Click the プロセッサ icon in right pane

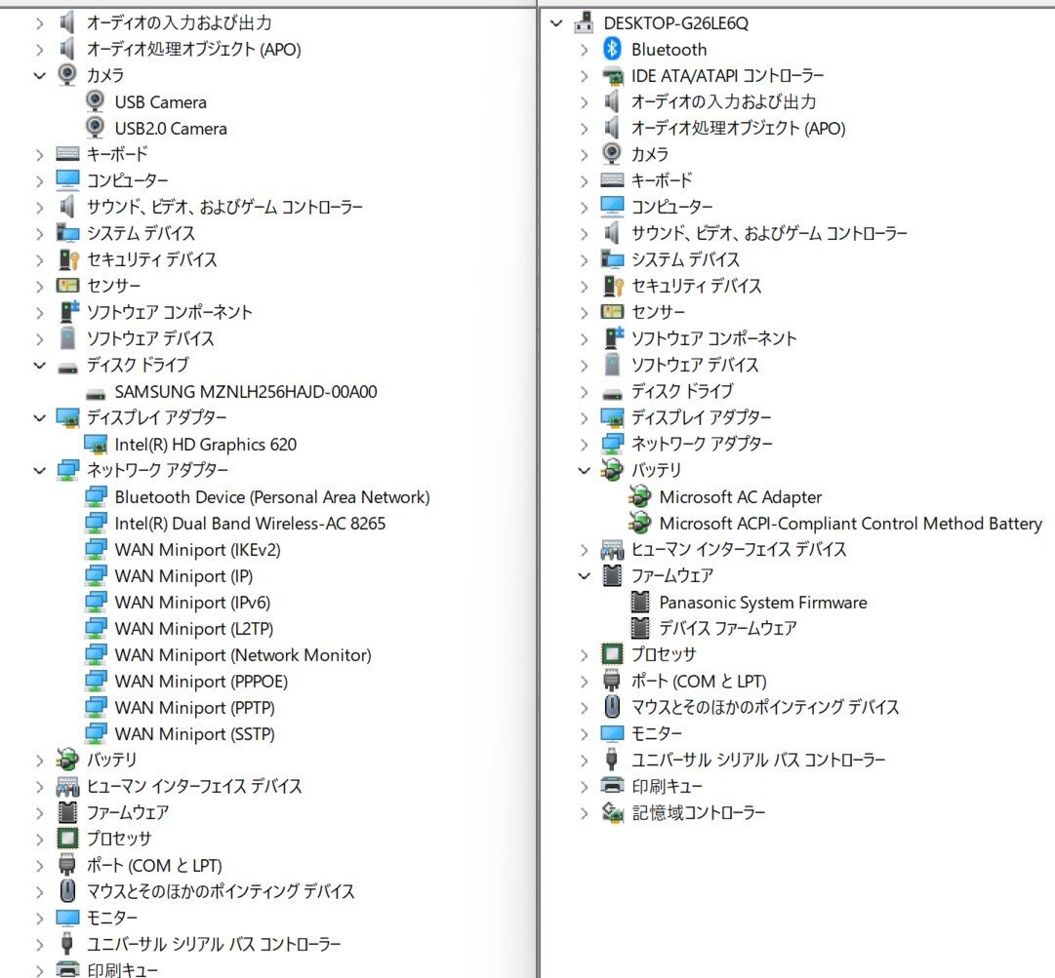(x=612, y=654)
